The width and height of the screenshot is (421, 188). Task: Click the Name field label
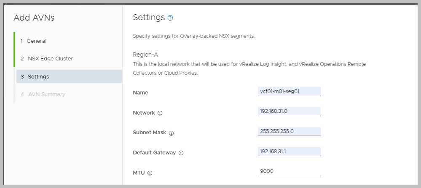tap(140, 92)
